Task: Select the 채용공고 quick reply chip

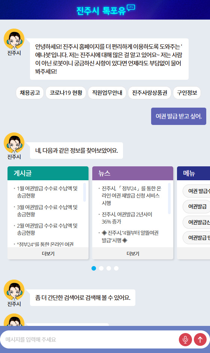Action: point(30,93)
